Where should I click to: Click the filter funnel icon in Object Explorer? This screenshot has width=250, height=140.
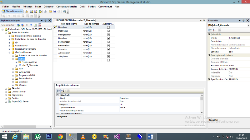[x=31, y=25]
